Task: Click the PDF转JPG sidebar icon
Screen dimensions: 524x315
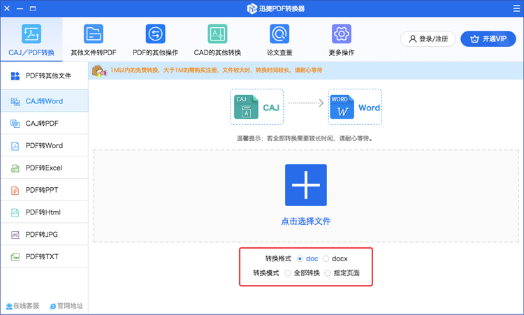Action: pos(15,235)
